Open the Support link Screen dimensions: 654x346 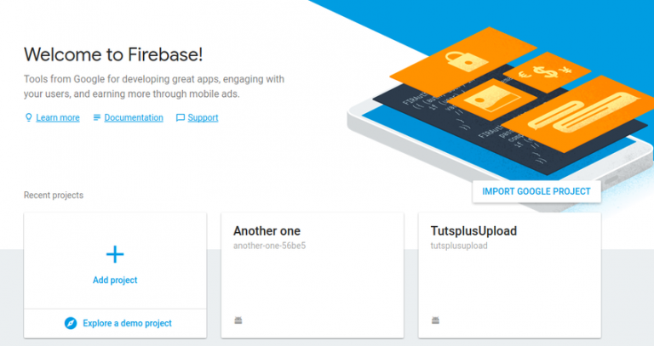click(x=203, y=118)
